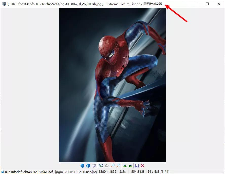Click the 33% zoom level text
The height and width of the screenshot is (174, 225).
tap(122, 172)
